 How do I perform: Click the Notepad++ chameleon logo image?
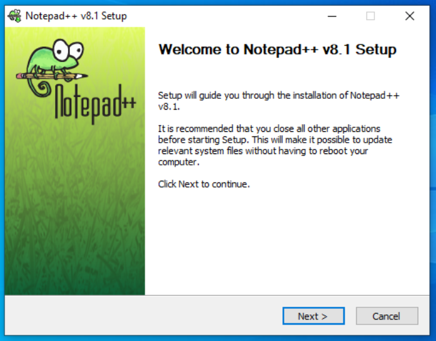pyautogui.click(x=76, y=81)
